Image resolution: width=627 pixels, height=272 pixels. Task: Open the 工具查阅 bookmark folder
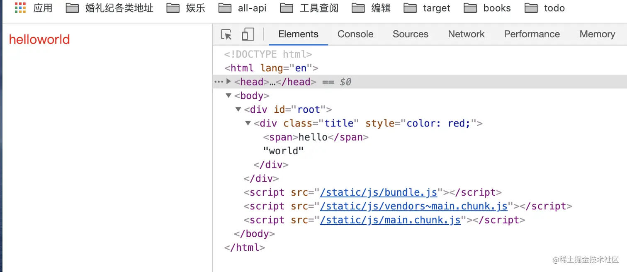coord(309,8)
